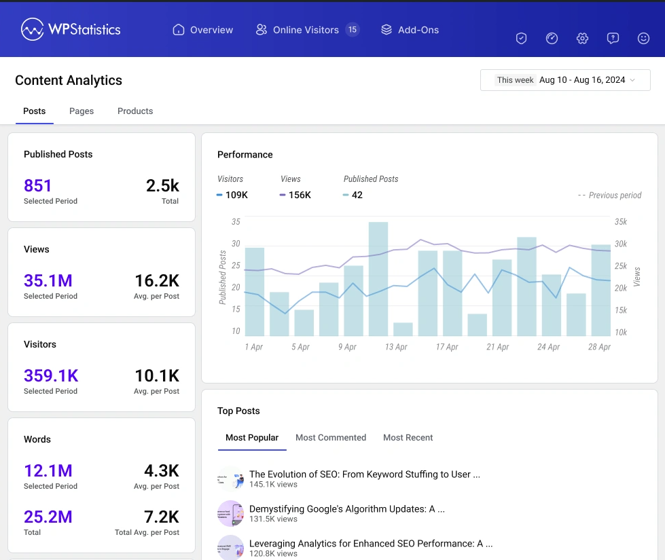Click the 10.1K visitors Avg. per Post
Screen dimensions: 665x560
click(157, 375)
